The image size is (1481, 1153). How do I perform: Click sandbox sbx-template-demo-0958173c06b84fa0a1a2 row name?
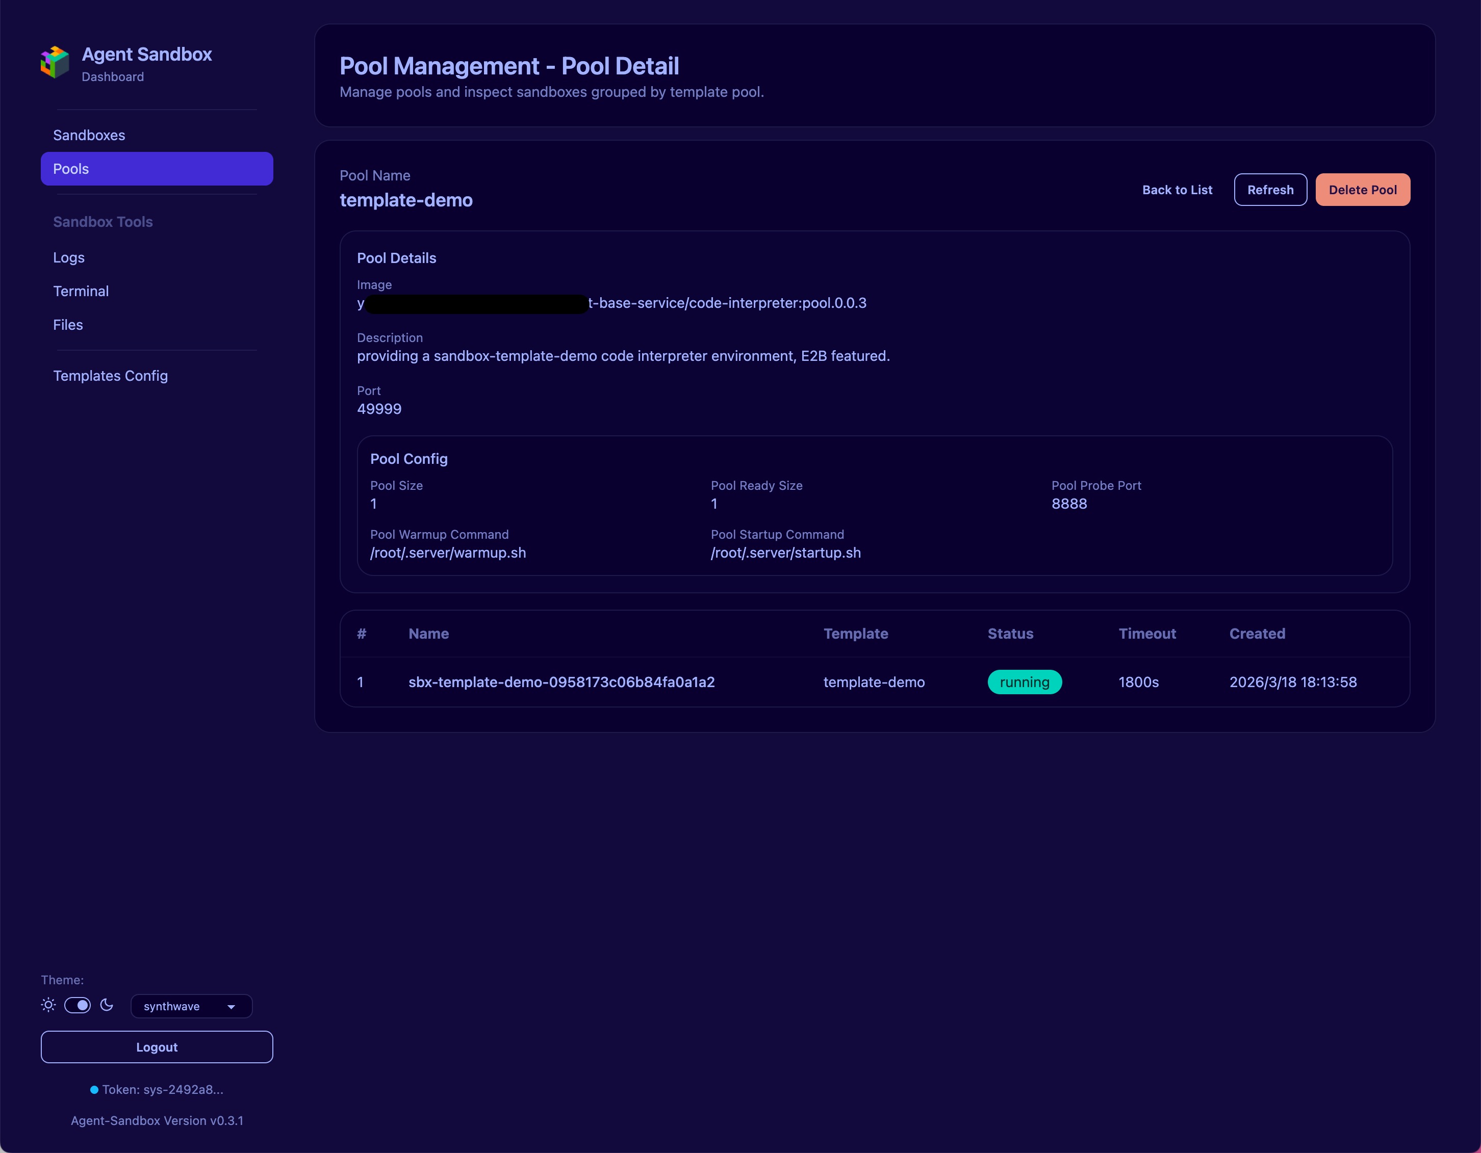click(x=561, y=682)
